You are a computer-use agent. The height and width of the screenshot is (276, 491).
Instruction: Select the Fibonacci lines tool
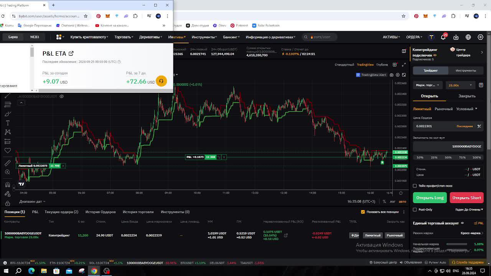click(x=7, y=105)
